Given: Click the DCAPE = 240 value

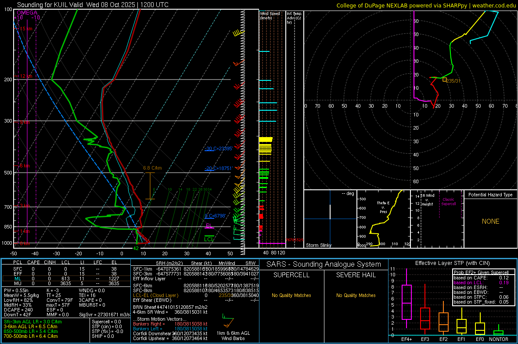Looking at the screenshot, I should 18,310.
